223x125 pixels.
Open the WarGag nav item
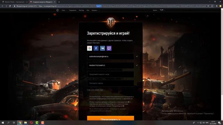81,10
